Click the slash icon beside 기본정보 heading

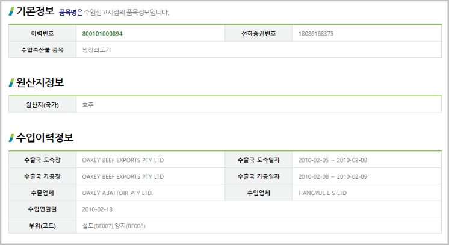tap(11, 11)
